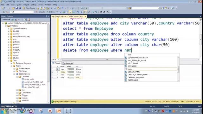
Task: Expand the Triggers folder node
Action: [x=17, y=95]
